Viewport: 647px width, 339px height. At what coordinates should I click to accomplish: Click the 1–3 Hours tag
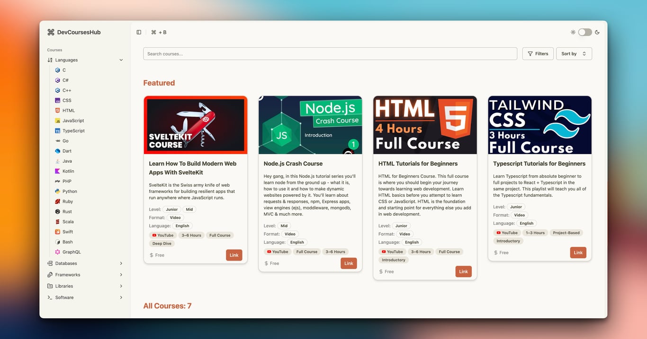coord(535,233)
